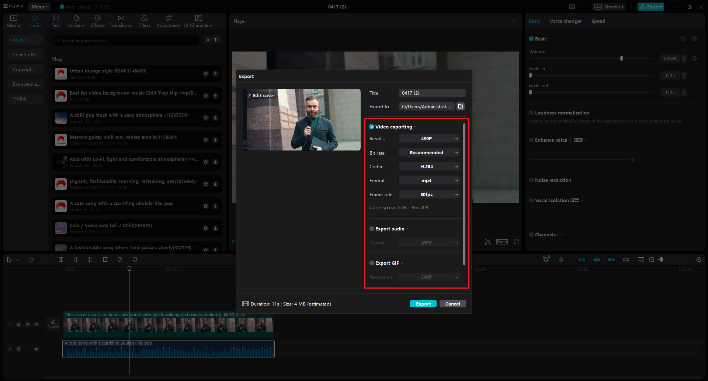Switch to the Speed tab
The image size is (708, 381).
pos(598,21)
